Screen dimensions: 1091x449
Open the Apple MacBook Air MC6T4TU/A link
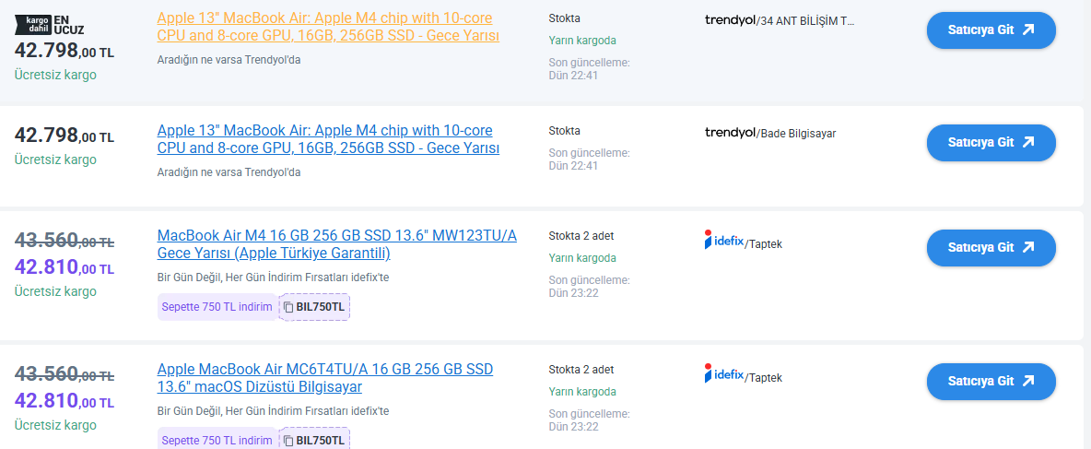(325, 378)
